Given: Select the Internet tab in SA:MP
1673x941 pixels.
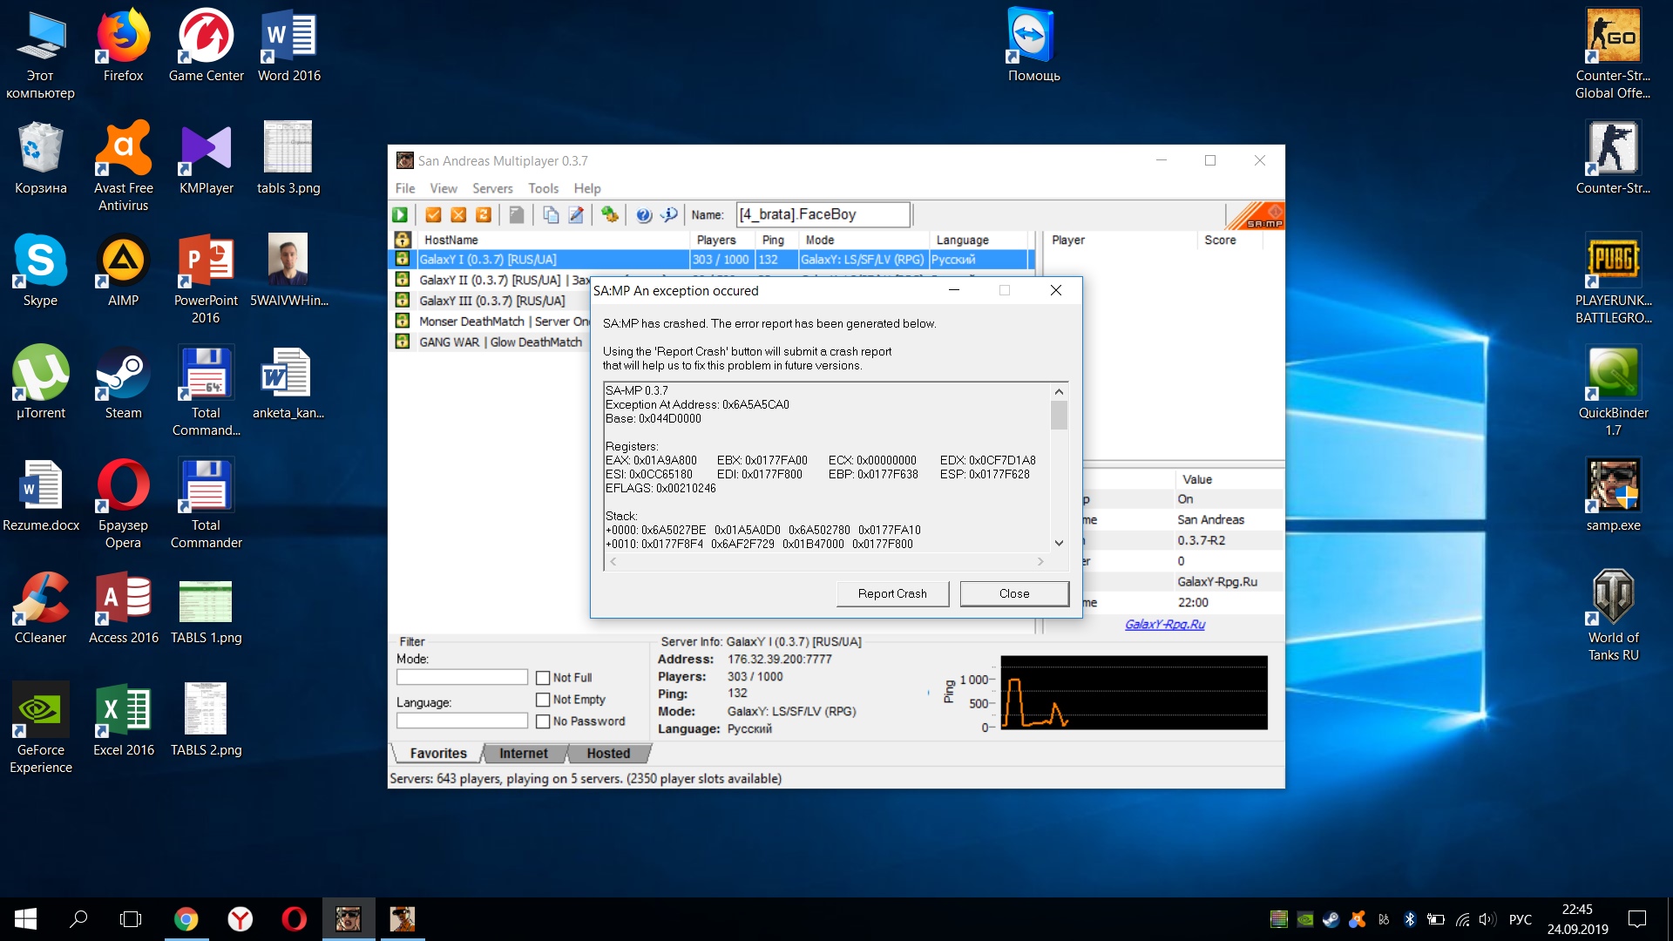Looking at the screenshot, I should tap(523, 753).
